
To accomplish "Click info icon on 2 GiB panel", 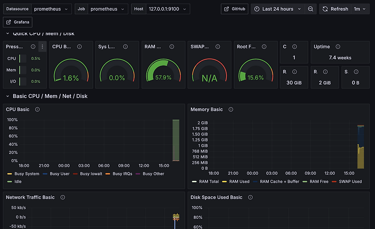I will [325, 72].
